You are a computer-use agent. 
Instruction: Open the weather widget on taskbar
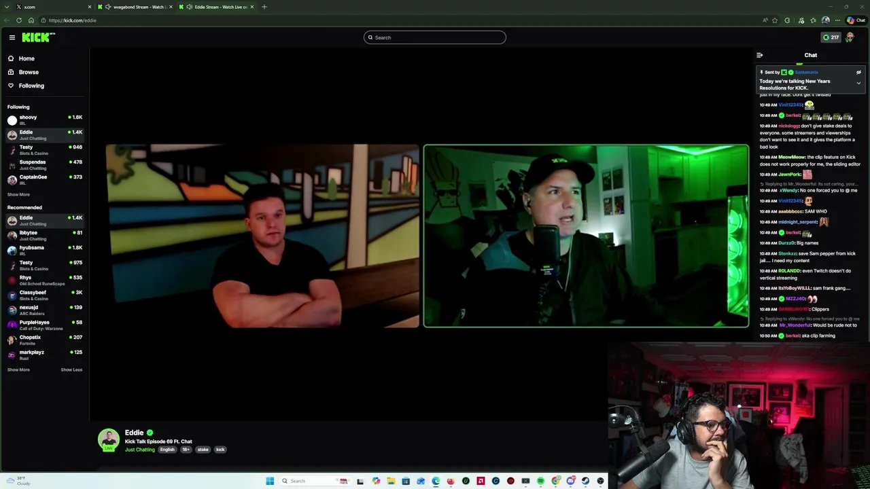coord(18,481)
